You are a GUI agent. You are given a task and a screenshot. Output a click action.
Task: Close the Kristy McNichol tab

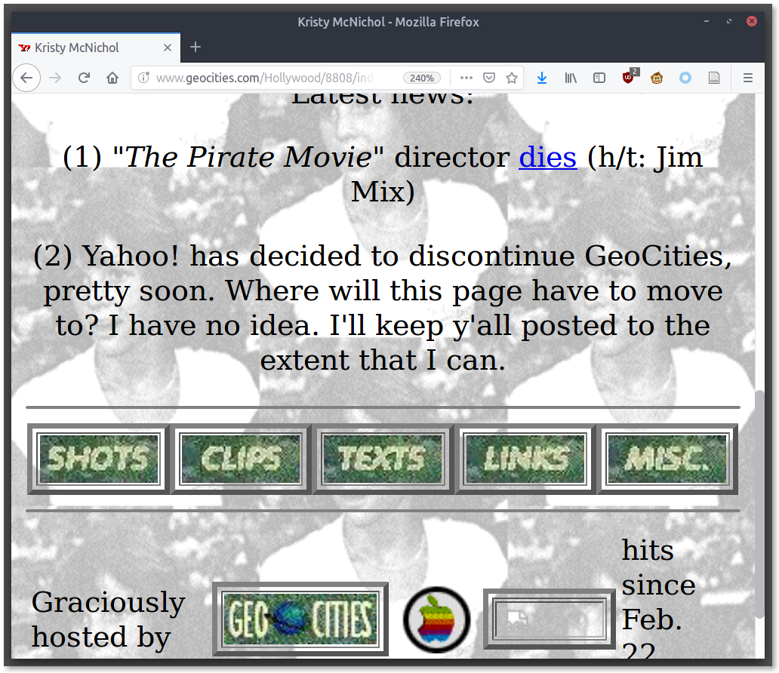click(x=168, y=48)
